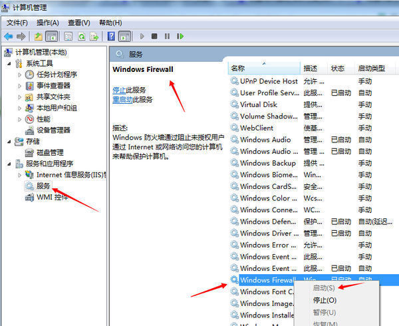Open the Help question mark icon
This screenshot has width=399, height=326.
[111, 37]
